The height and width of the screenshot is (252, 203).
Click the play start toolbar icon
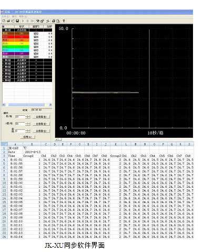tap(23, 21)
